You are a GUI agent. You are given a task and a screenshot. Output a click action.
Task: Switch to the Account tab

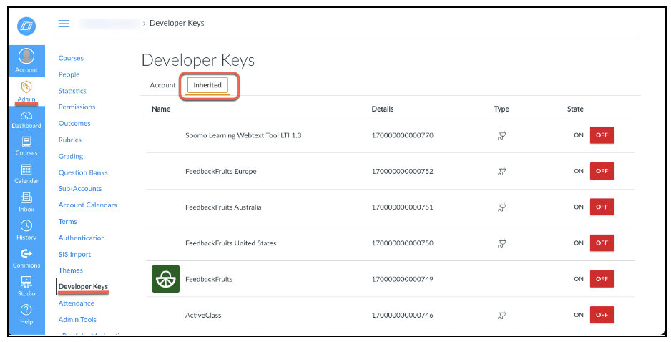pos(162,85)
